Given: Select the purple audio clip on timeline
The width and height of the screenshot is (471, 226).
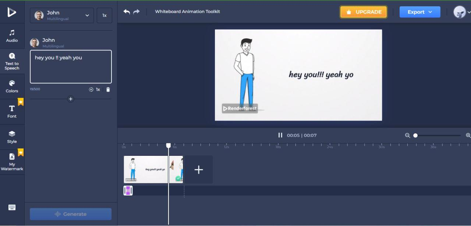Looking at the screenshot, I should [x=128, y=190].
